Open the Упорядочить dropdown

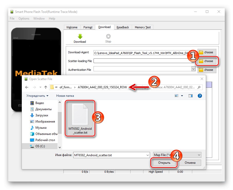tap(36, 96)
